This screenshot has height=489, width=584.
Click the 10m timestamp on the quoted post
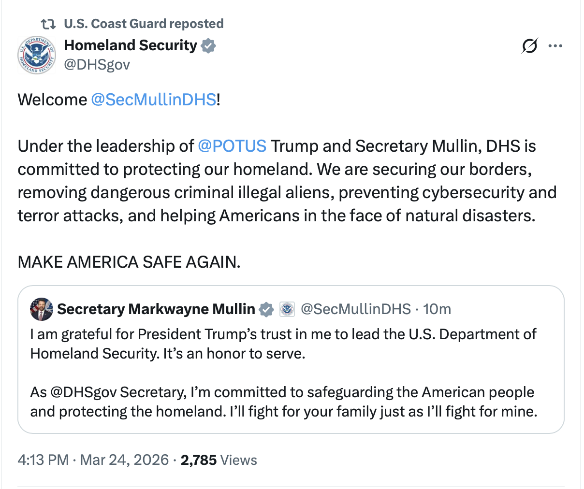pos(437,309)
